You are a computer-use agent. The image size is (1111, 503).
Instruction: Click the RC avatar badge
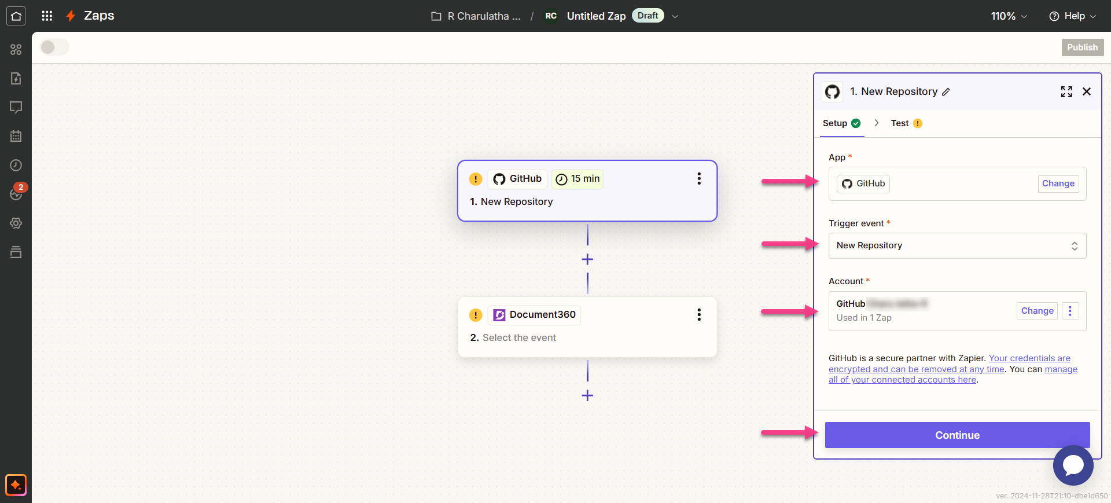(x=551, y=16)
